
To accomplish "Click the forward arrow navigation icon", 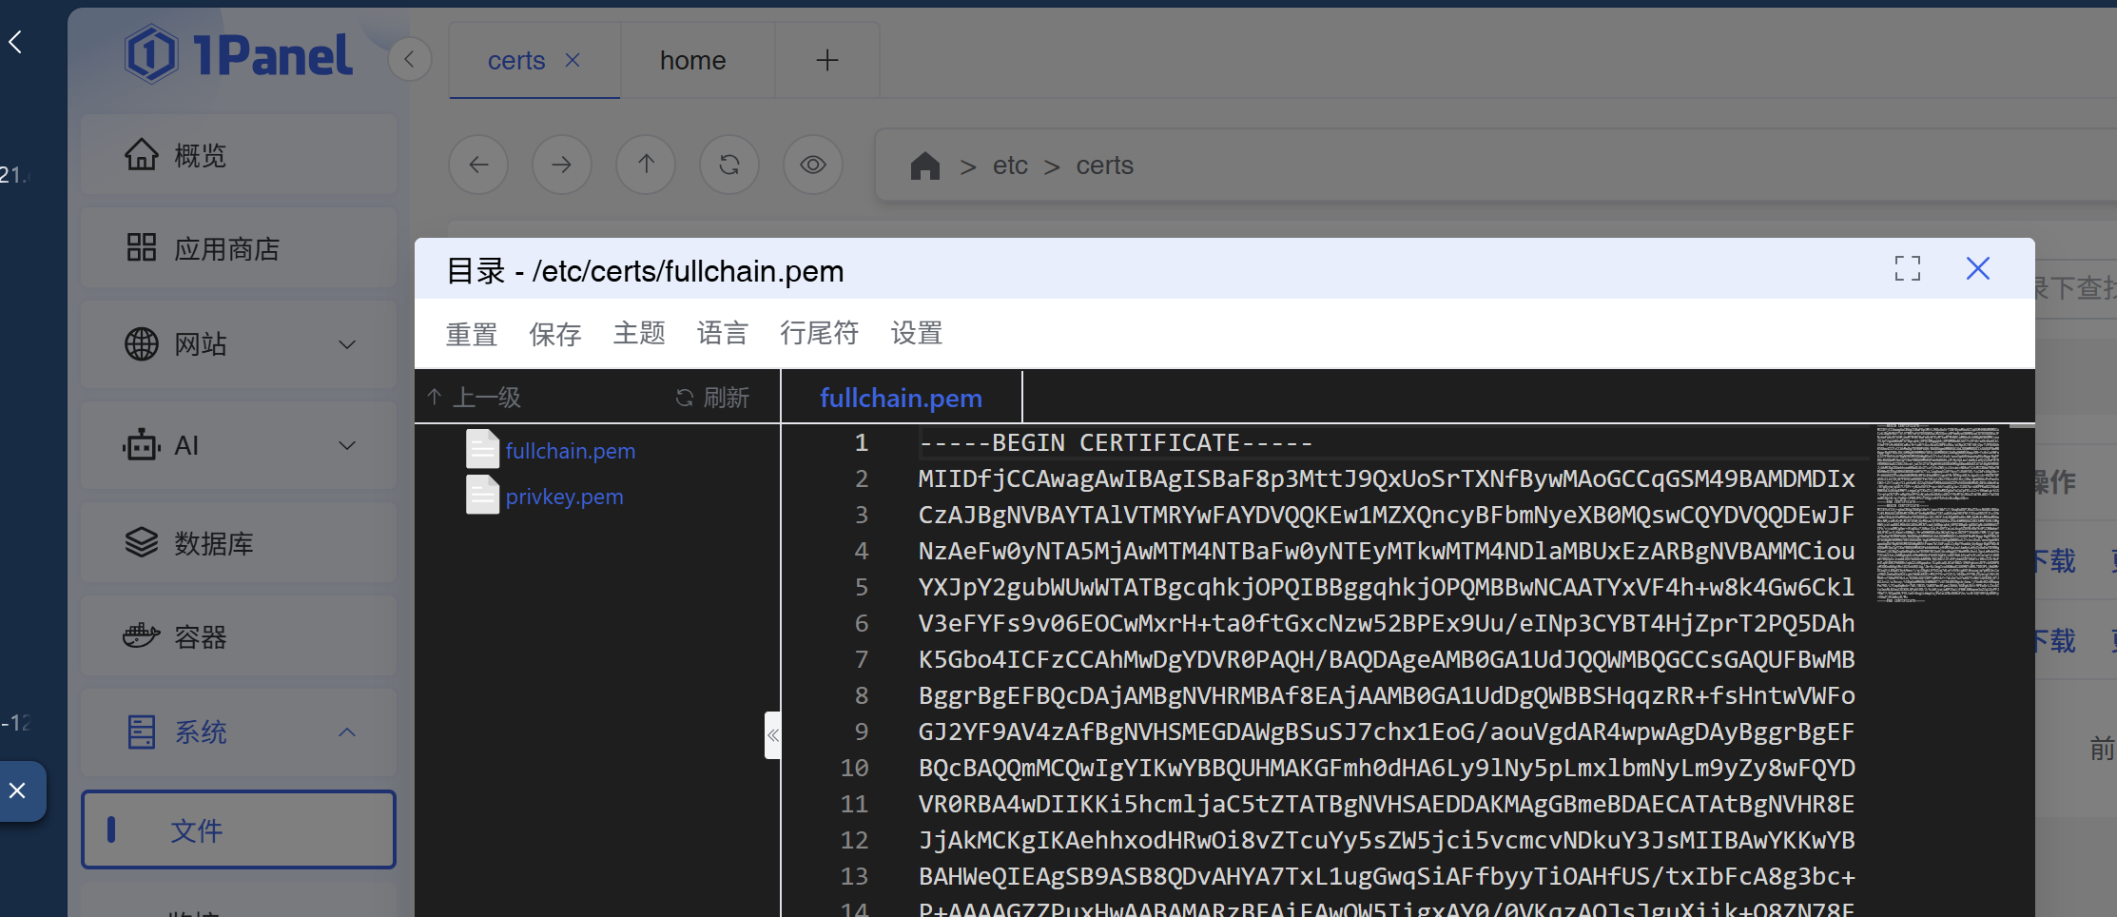I will 562,165.
